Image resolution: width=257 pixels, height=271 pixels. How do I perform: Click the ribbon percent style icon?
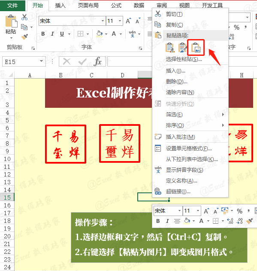pos(236,27)
